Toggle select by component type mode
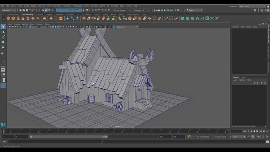Screen dimensions: 270x152 click(49, 10)
